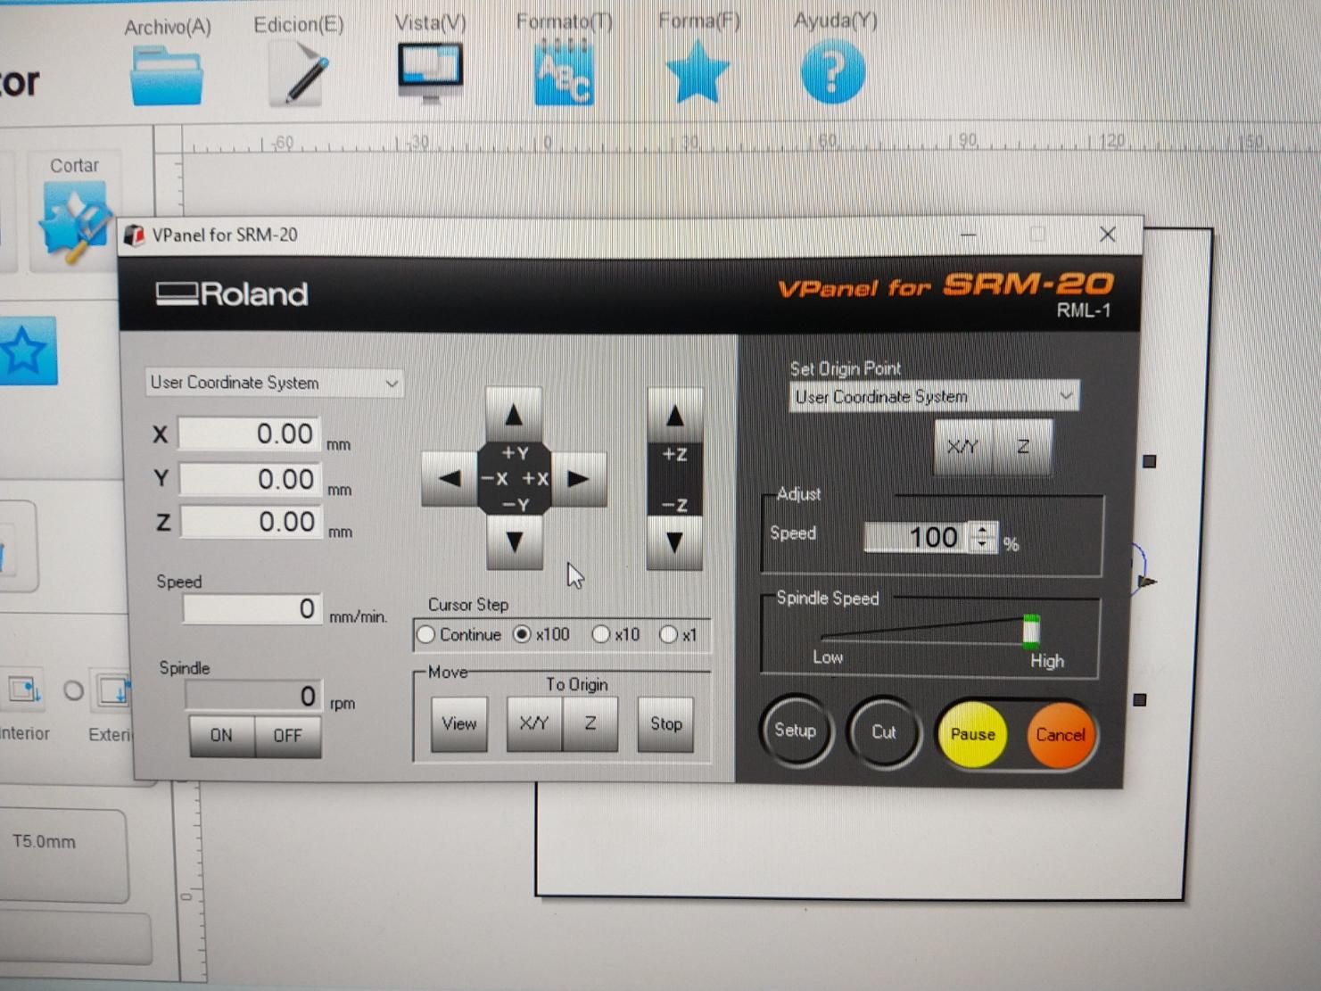The image size is (1321, 991).
Task: Select the radio button beside Exterior icon
Action: tap(74, 690)
